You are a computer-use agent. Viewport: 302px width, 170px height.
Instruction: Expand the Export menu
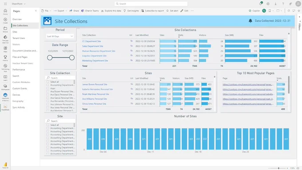(60, 11)
